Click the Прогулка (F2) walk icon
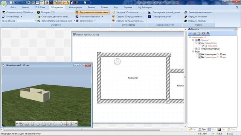The image size is (241, 136). coord(38,12)
